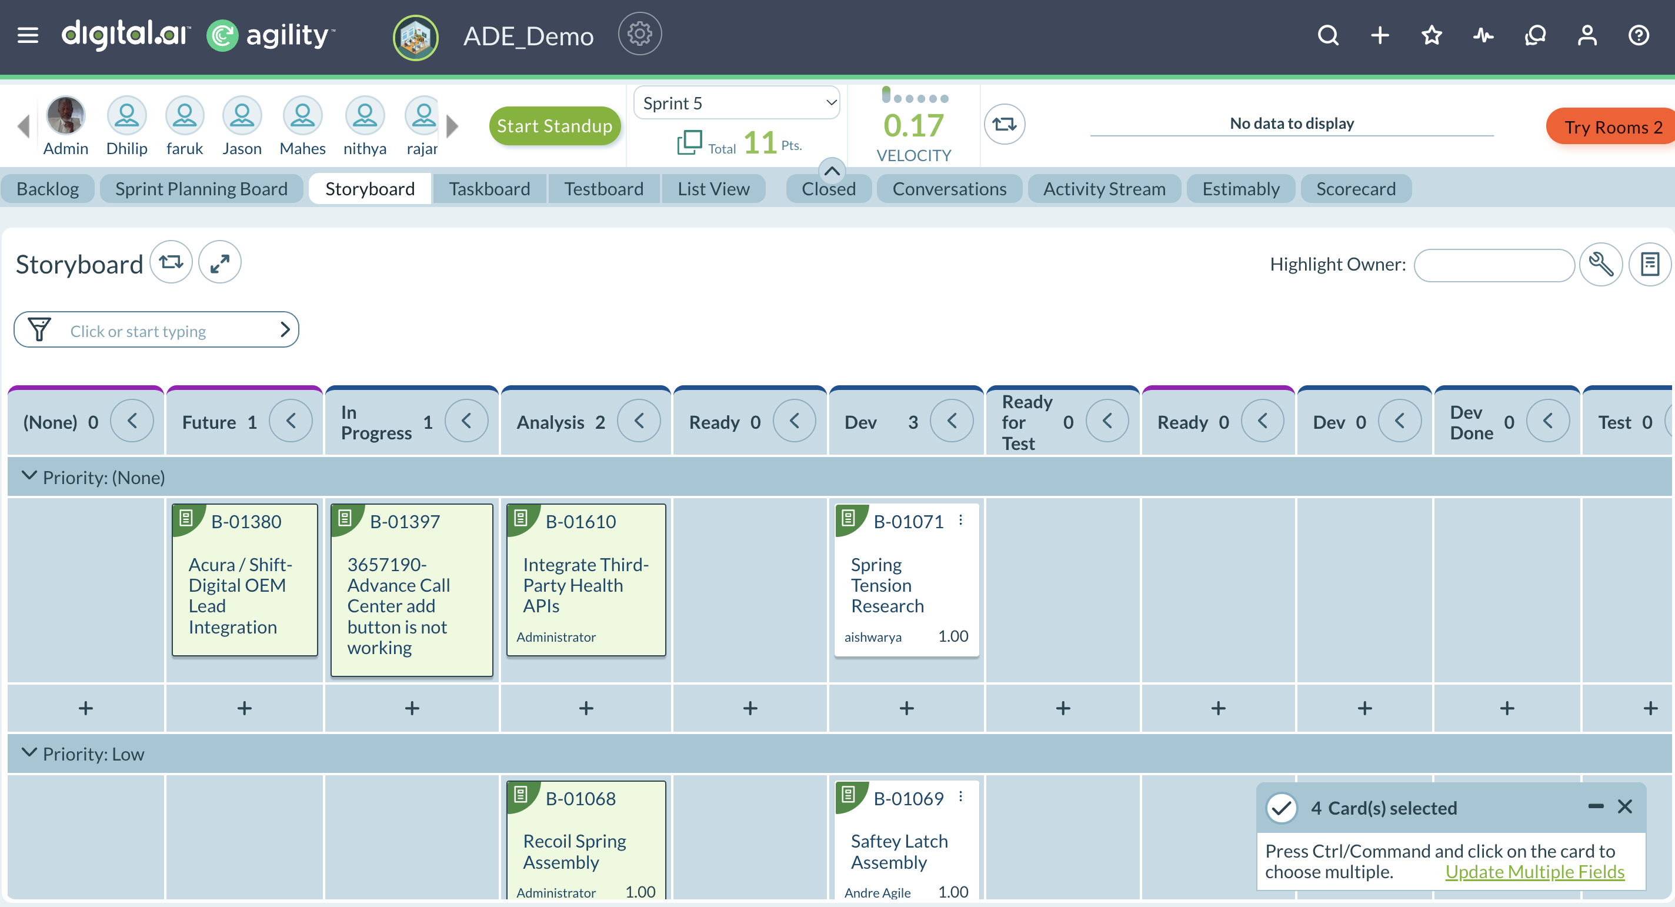Click the Try Rooms 2 button

point(1610,127)
